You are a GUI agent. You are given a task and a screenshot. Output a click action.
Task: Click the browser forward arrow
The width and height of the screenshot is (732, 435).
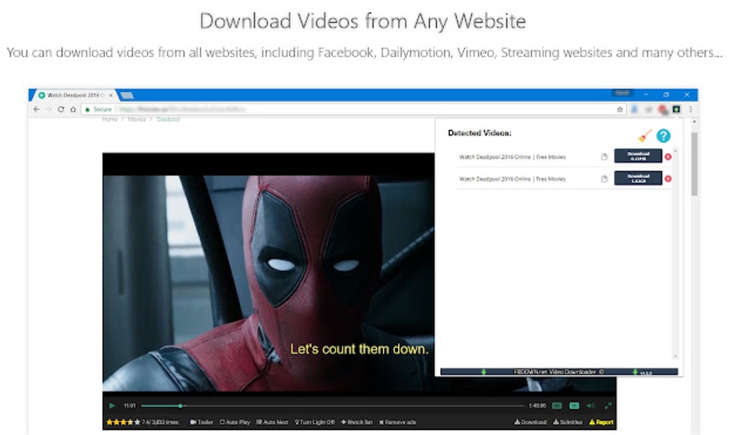(x=48, y=109)
